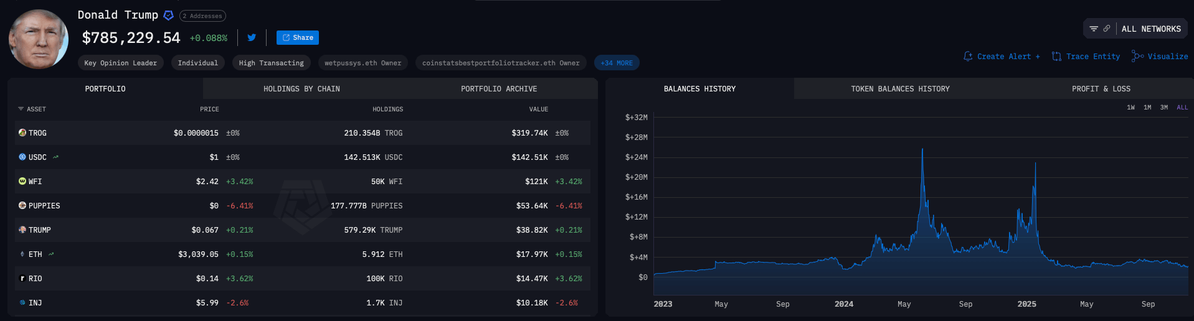
Task: Click the Create Alert link
Action: (x=1002, y=57)
